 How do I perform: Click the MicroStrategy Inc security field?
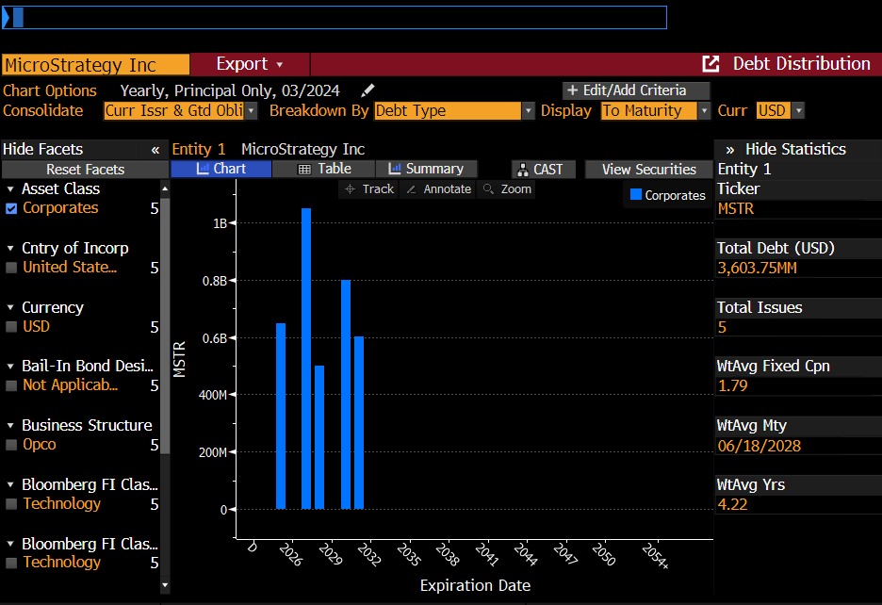[x=95, y=65]
